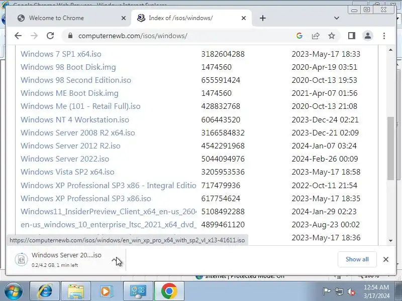Click Windows Me (101 - Retail Full).iso
This screenshot has width=402, height=301.
pos(80,106)
